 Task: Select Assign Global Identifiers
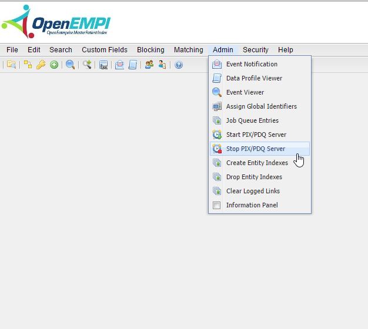(260, 106)
